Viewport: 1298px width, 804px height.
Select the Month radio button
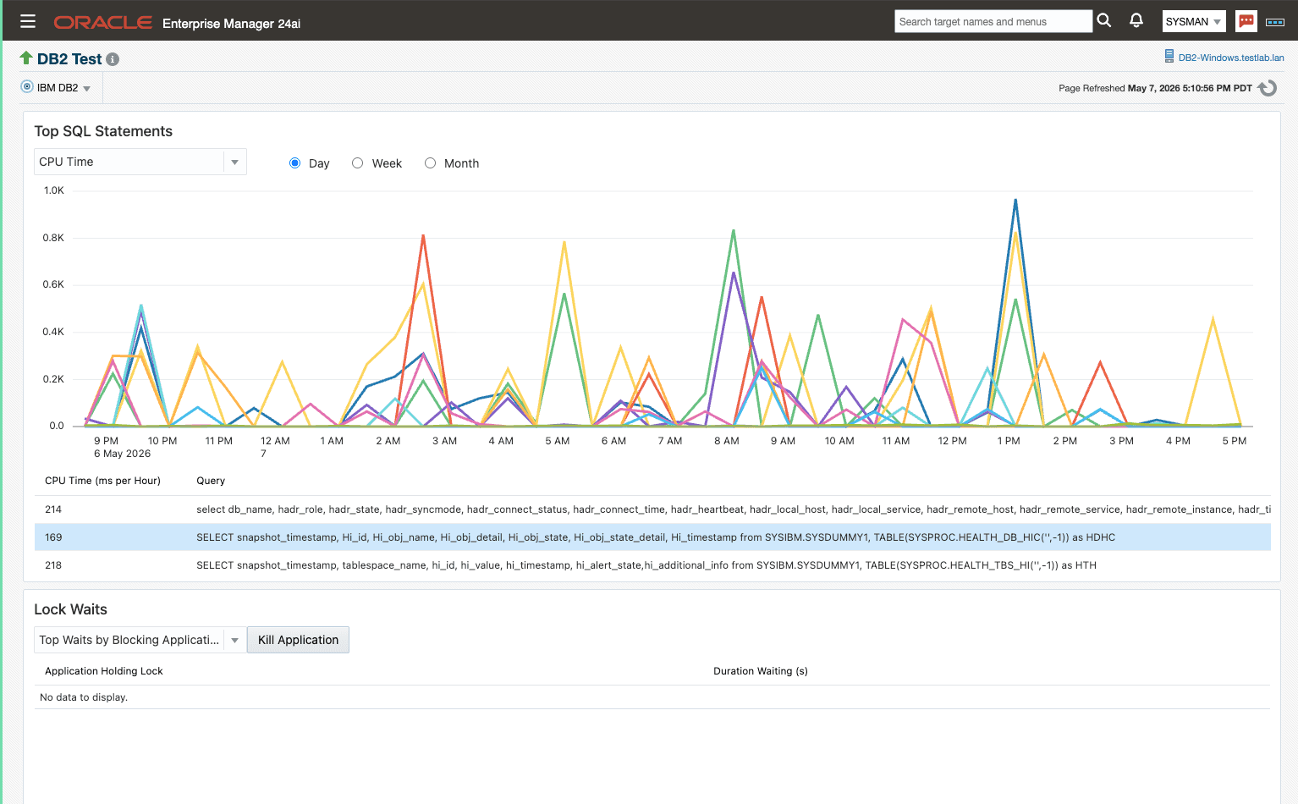[x=430, y=163]
